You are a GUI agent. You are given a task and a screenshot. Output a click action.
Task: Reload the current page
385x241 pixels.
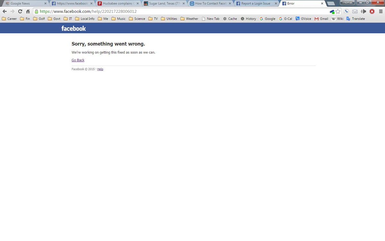(x=20, y=11)
